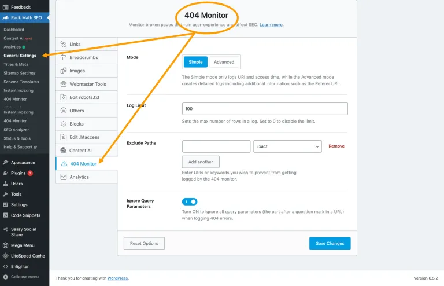Click the Save Changes button
The image size is (444, 286).
330,243
